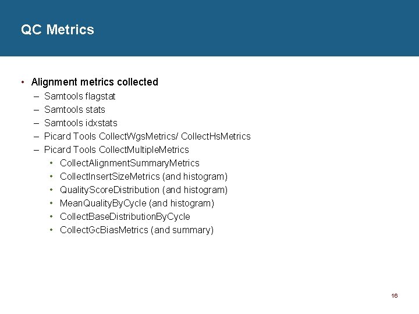
Task: Click the blue header banner
Action: 210,28
